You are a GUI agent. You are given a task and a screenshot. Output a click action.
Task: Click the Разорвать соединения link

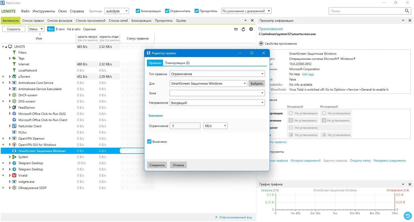point(389,161)
